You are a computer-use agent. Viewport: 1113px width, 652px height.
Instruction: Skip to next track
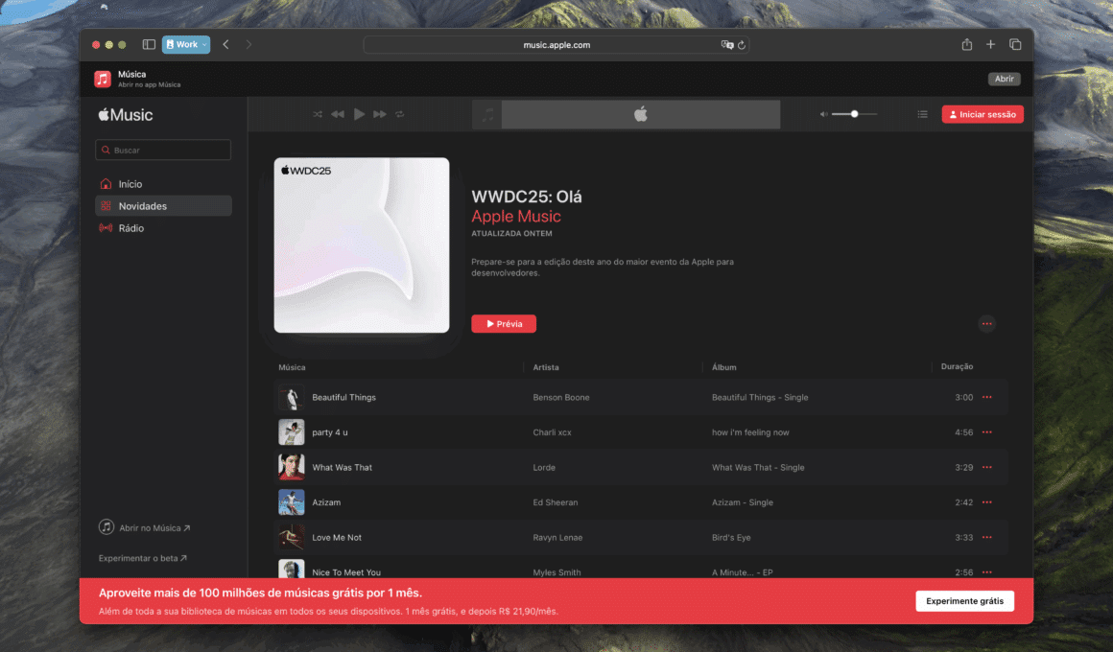(x=380, y=114)
